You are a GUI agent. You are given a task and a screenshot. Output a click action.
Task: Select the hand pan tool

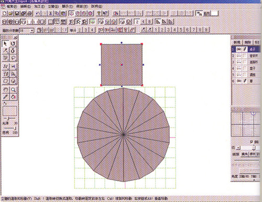point(5,90)
